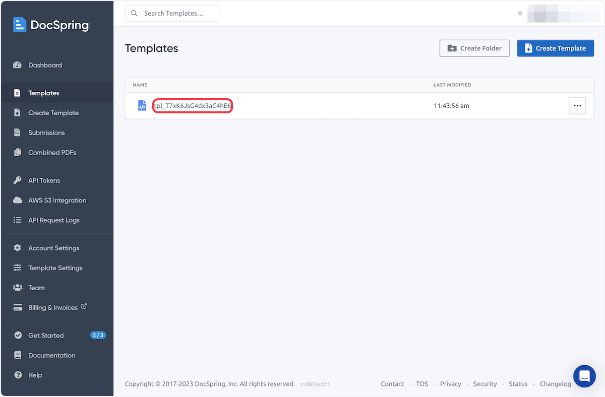
Task: Open the Changelog footer link
Action: (x=556, y=384)
